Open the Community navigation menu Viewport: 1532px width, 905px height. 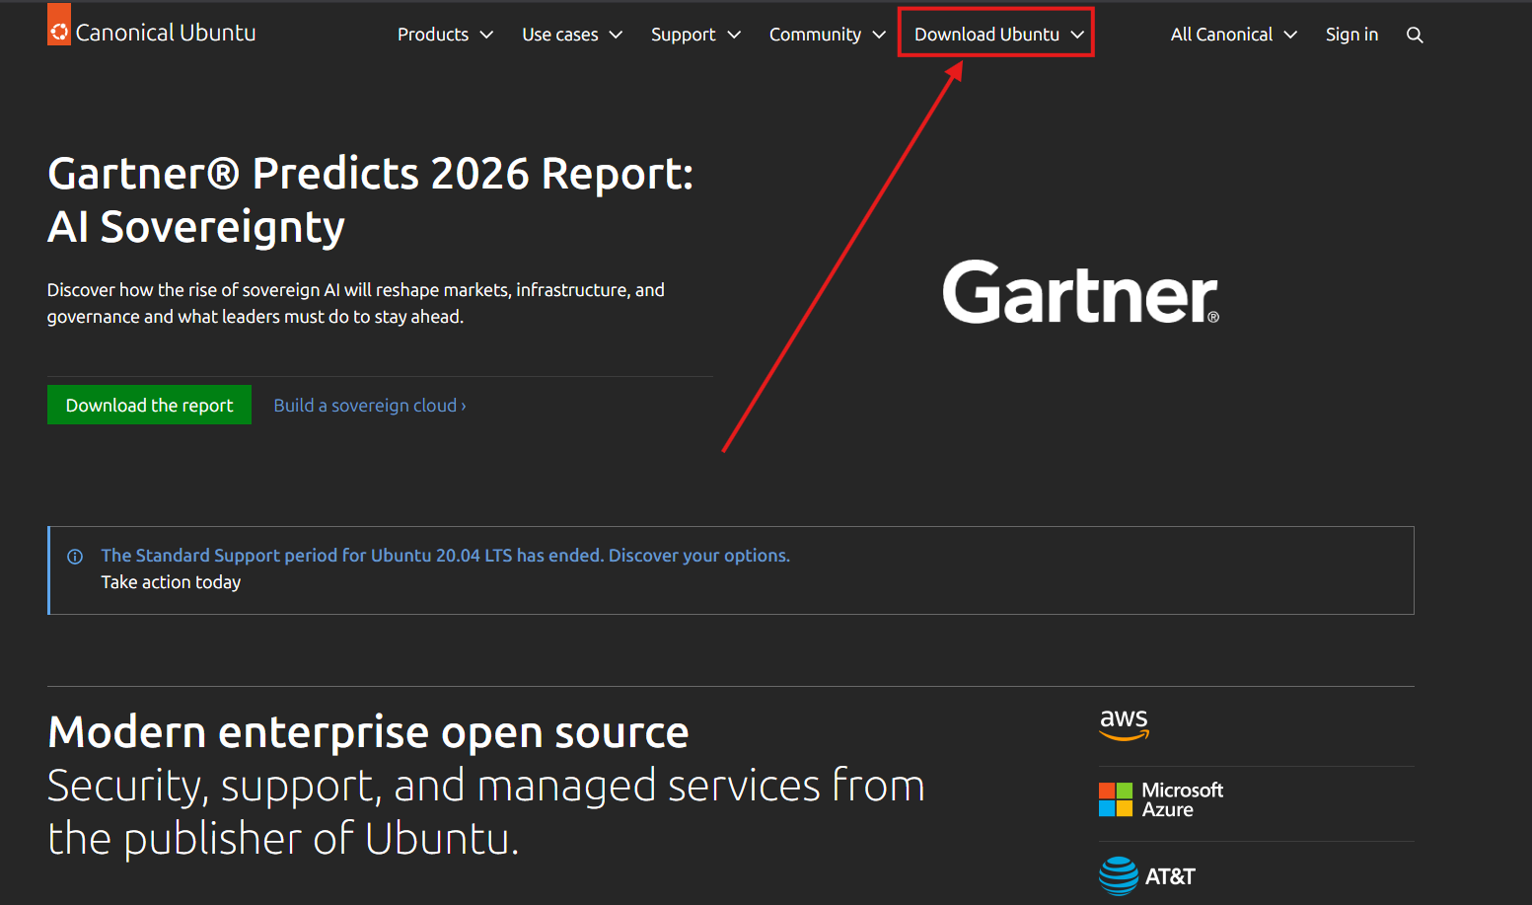click(x=827, y=35)
